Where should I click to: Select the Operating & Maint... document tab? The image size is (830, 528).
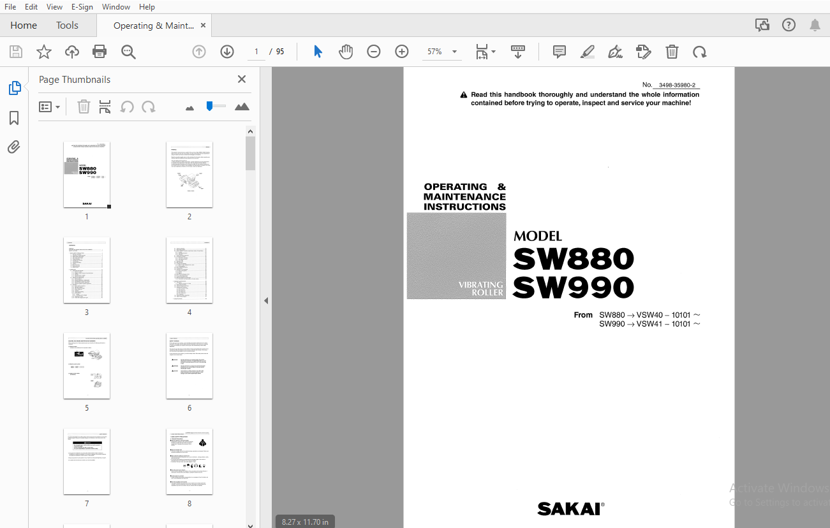tap(153, 26)
